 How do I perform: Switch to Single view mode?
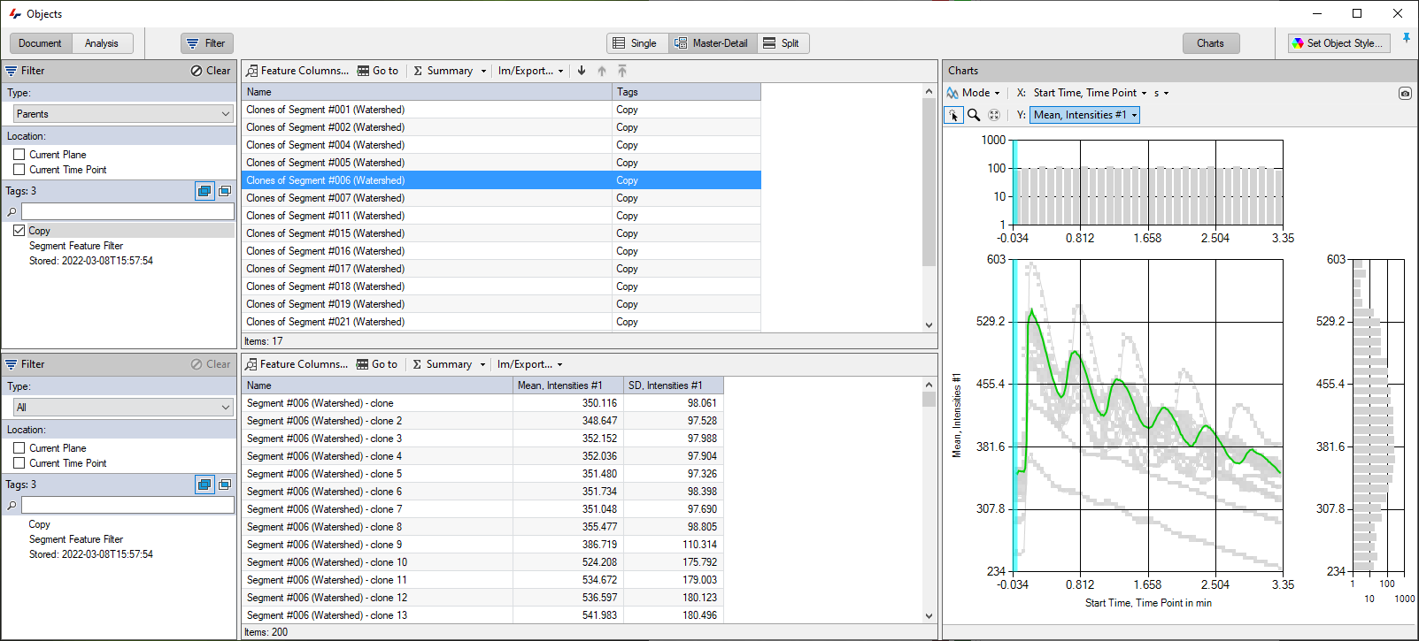coord(636,43)
